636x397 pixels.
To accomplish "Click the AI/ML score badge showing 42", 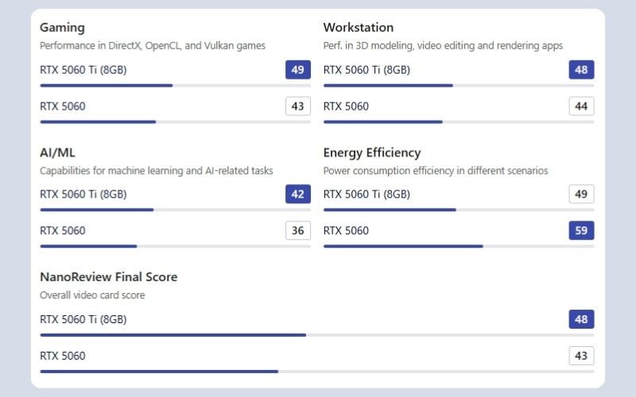I will (x=297, y=195).
